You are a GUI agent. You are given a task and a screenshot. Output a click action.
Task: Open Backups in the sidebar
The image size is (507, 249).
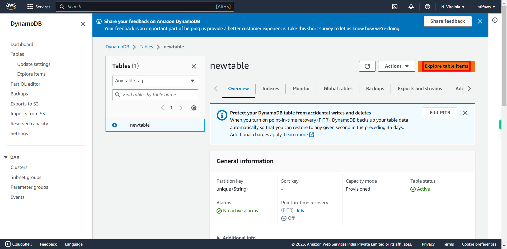point(19,94)
